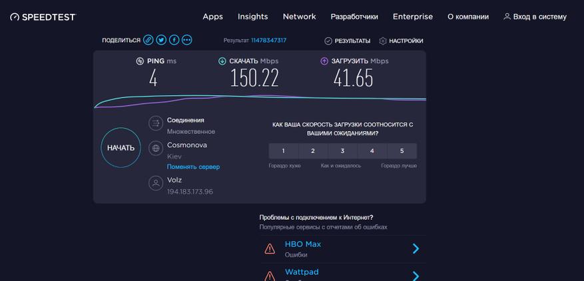Screen dimensions: 584x281
Task: Click the download value 150.22
Action: 254,79
